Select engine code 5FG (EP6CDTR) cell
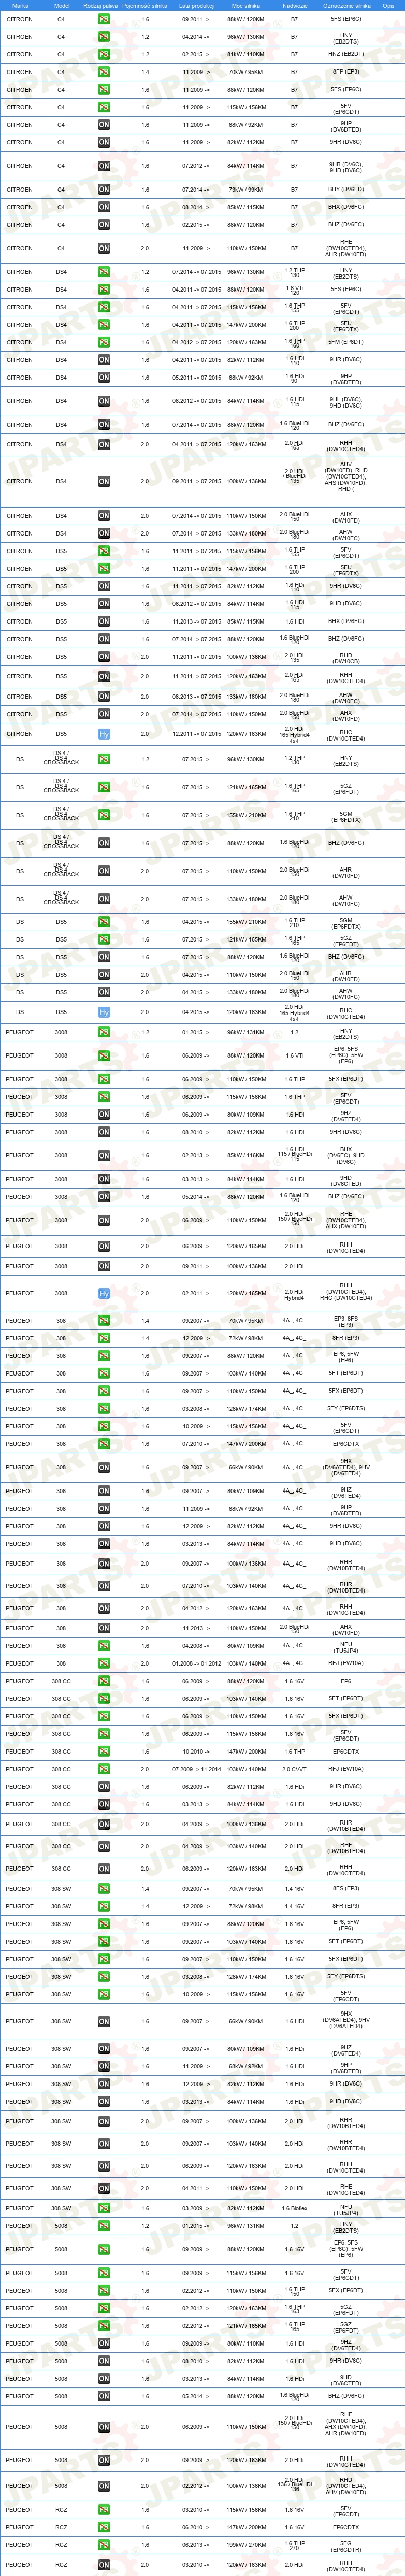The width and height of the screenshot is (405, 2576). pyautogui.click(x=346, y=2545)
